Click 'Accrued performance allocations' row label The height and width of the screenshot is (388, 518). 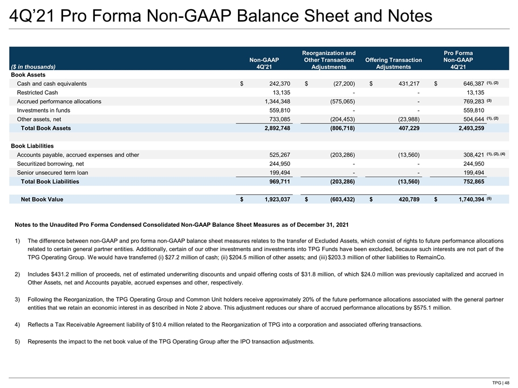coord(59,102)
